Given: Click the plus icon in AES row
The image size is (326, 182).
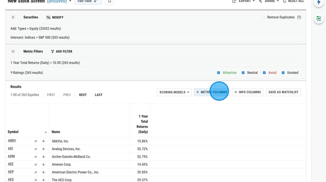Looking at the screenshot, I should pos(43,180).
